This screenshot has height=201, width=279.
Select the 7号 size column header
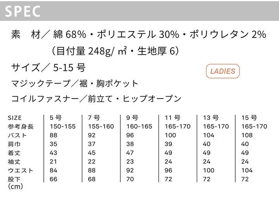coord(94,118)
